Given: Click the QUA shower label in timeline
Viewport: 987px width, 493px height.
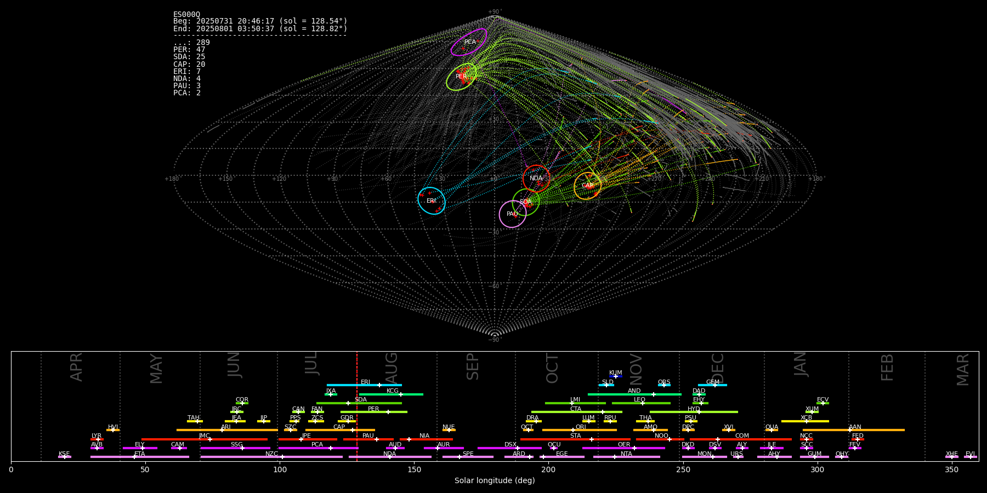Looking at the screenshot, I should tap(772, 427).
